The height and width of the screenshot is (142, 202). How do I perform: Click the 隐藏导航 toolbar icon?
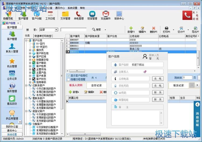(8, 16)
